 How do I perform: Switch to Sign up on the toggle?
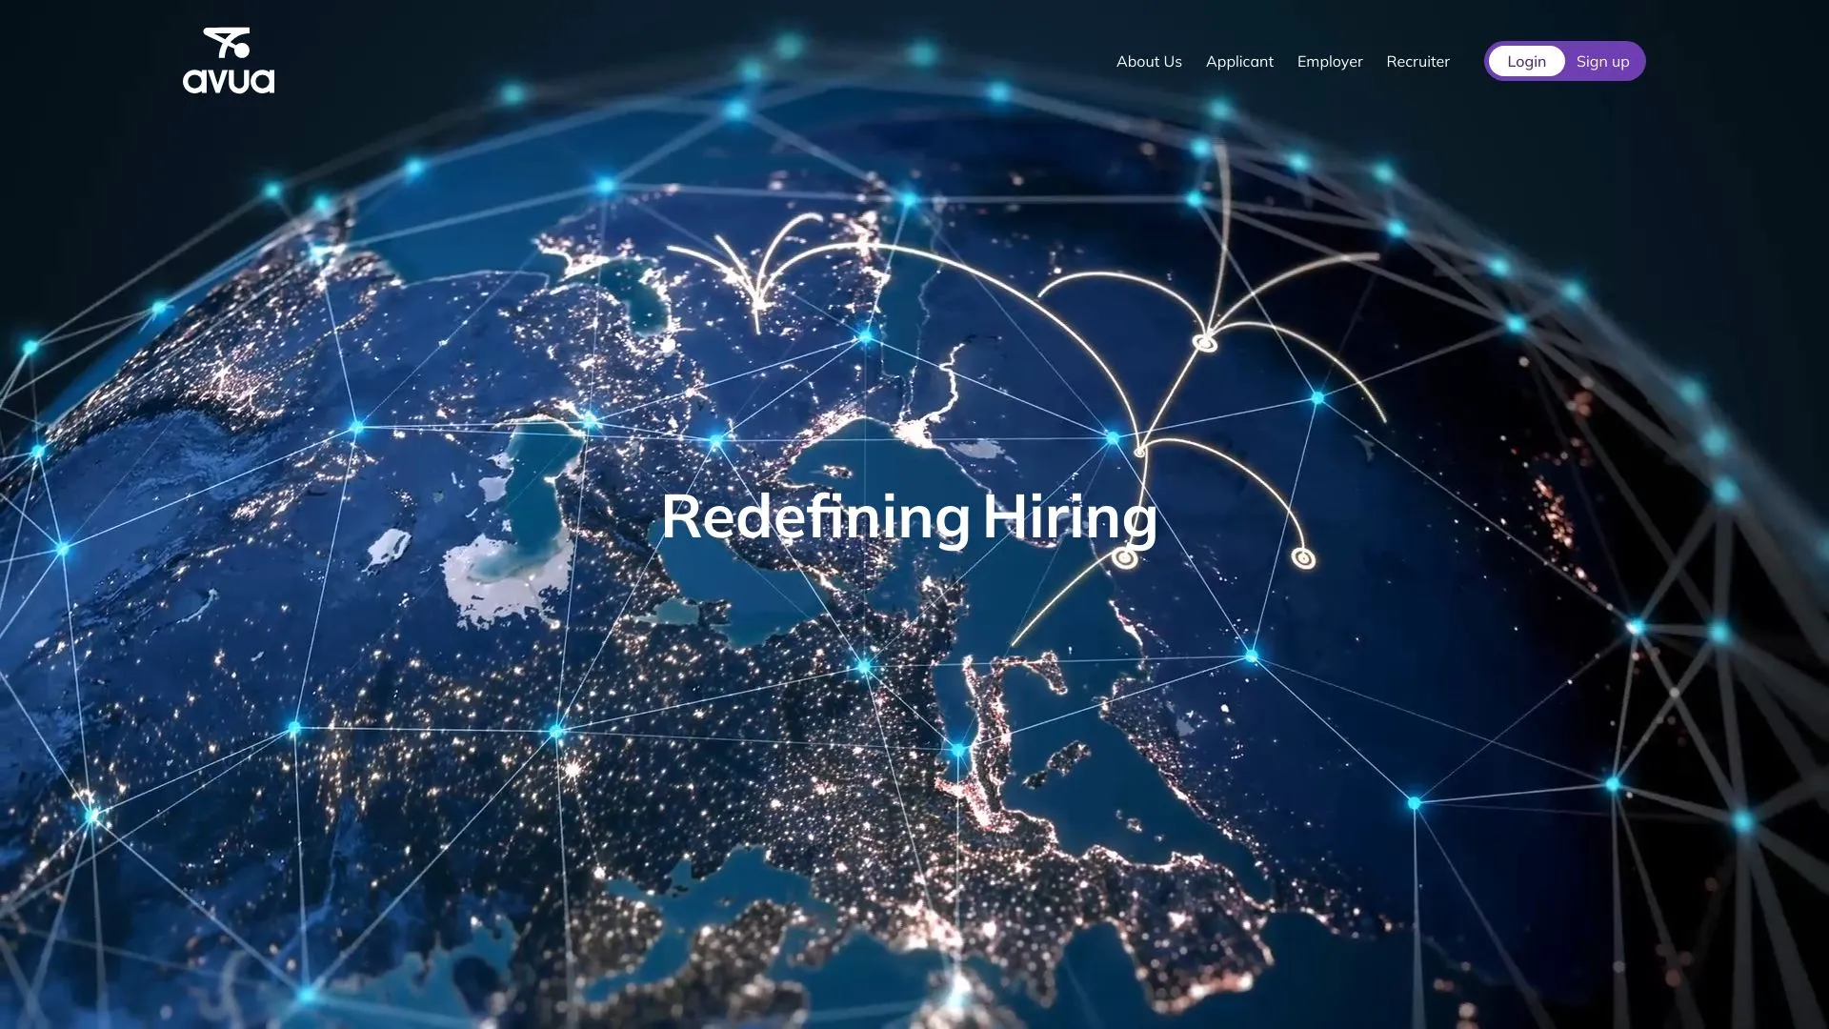pos(1602,61)
